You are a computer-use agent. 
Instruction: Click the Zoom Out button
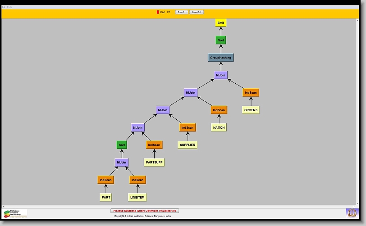[197, 12]
